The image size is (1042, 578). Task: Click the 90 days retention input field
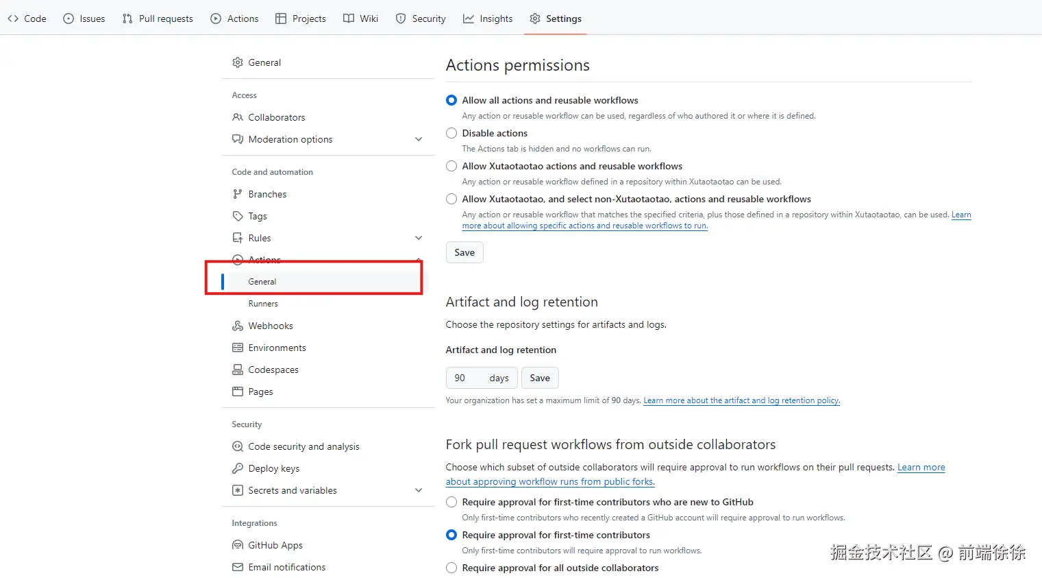coord(482,378)
